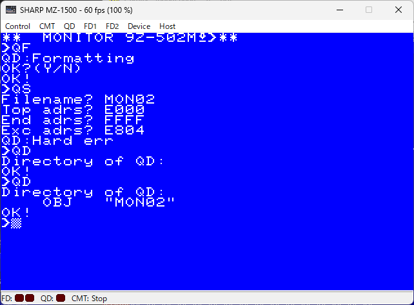Open the Host menu
Viewport: 414px width, 305px height.
pyautogui.click(x=167, y=26)
